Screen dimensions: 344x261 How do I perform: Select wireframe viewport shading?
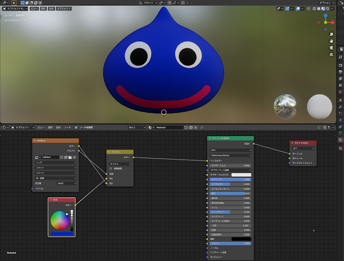314,9
